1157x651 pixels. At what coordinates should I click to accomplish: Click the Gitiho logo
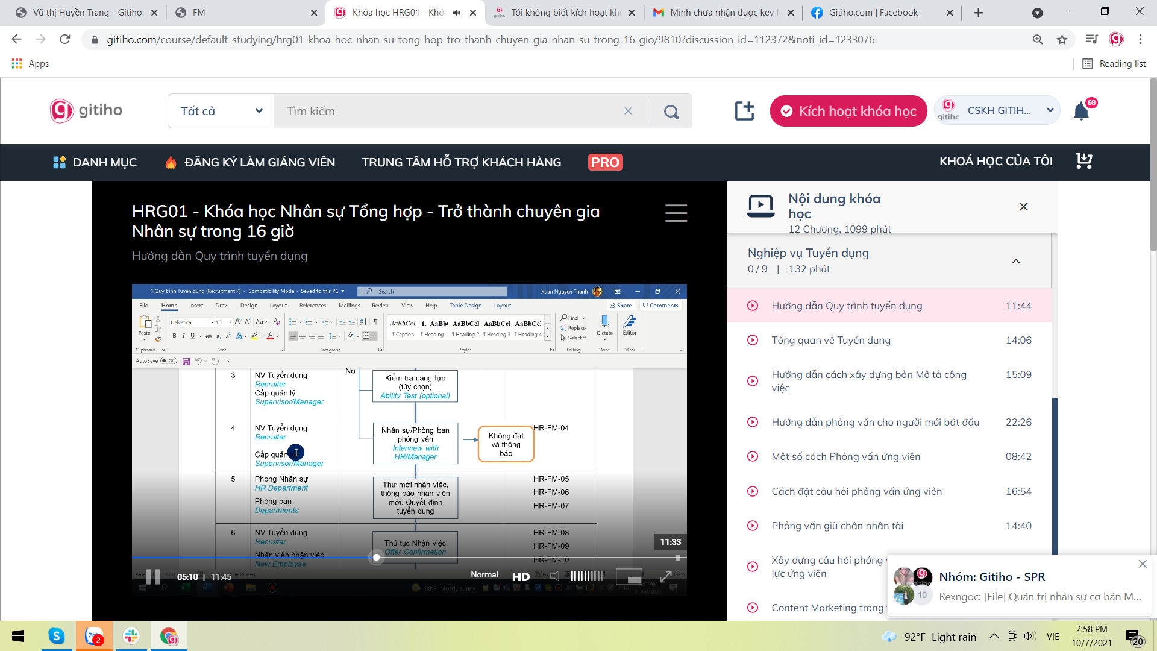point(86,110)
